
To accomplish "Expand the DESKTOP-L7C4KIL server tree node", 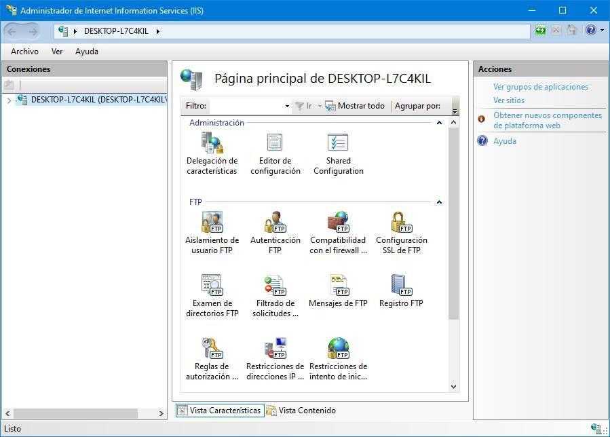I will pyautogui.click(x=8, y=100).
